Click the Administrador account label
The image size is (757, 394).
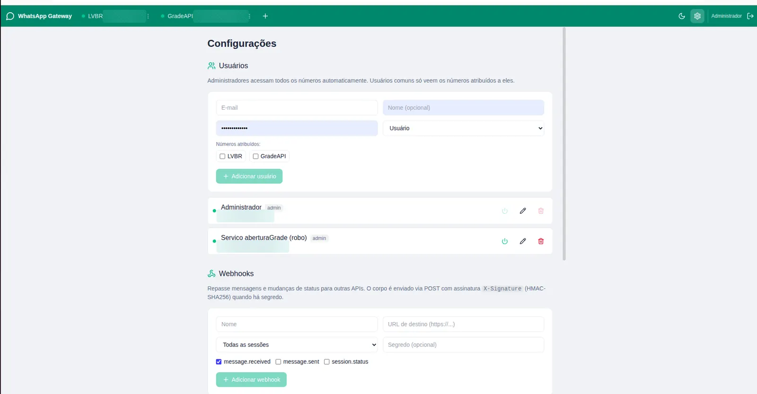coord(726,16)
